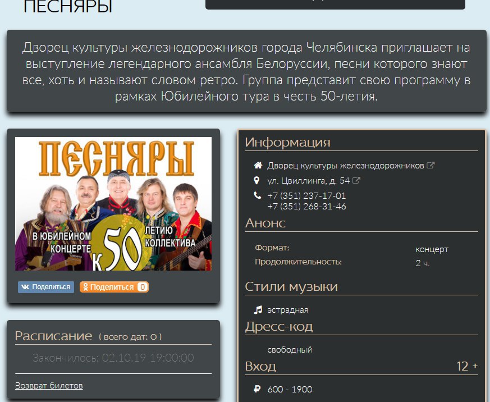Open external link icon after Дворец культуры железнодорожников
490x402 pixels.
point(431,165)
